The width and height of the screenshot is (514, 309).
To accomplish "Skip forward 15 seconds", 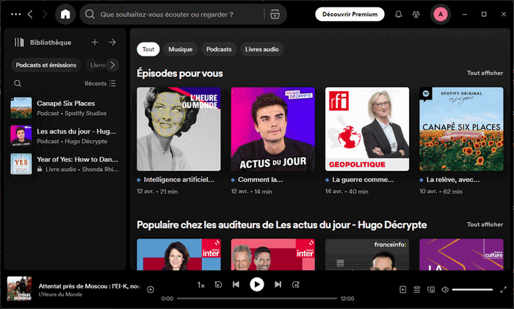I will coord(296,285).
